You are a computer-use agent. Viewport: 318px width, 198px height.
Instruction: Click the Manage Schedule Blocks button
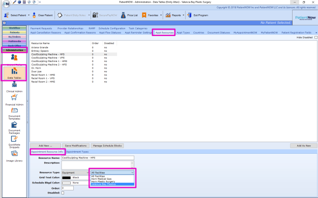tap(107, 146)
